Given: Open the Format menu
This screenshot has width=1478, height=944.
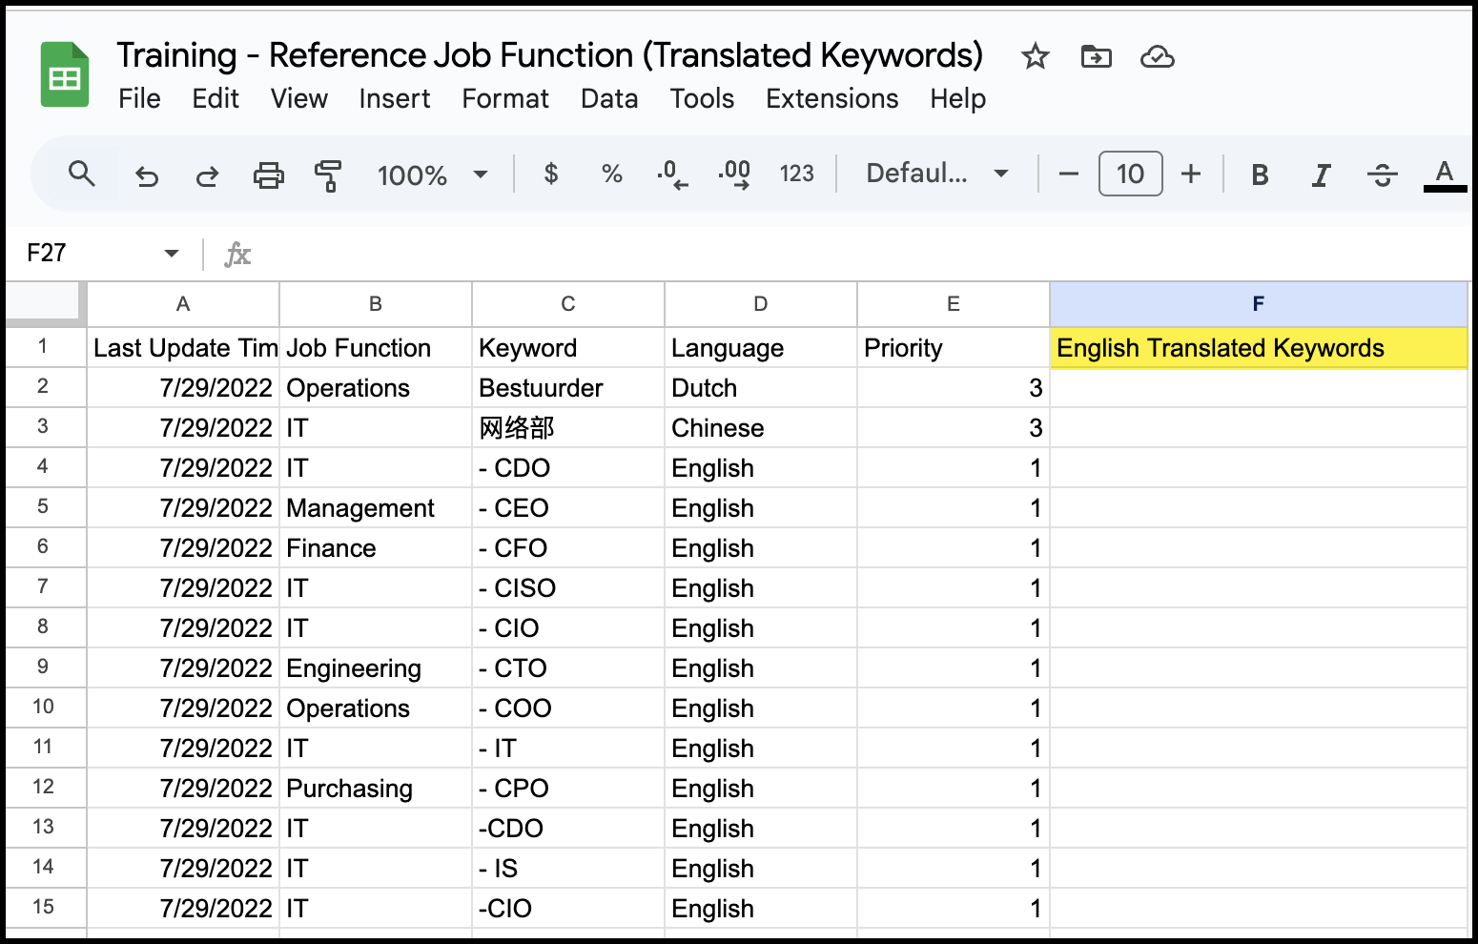Looking at the screenshot, I should 505,99.
